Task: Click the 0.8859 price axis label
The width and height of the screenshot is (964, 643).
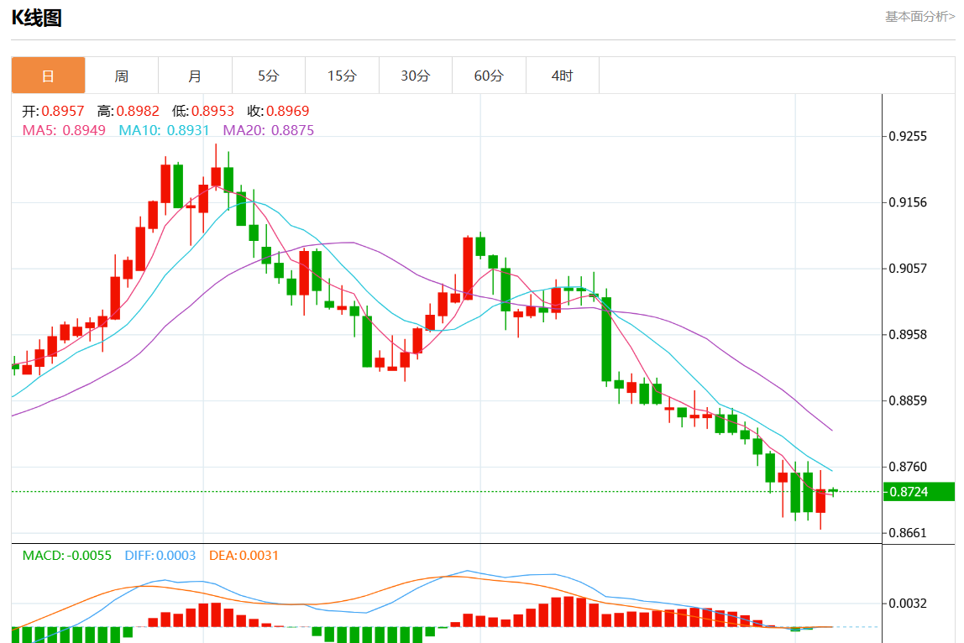Action: 908,400
